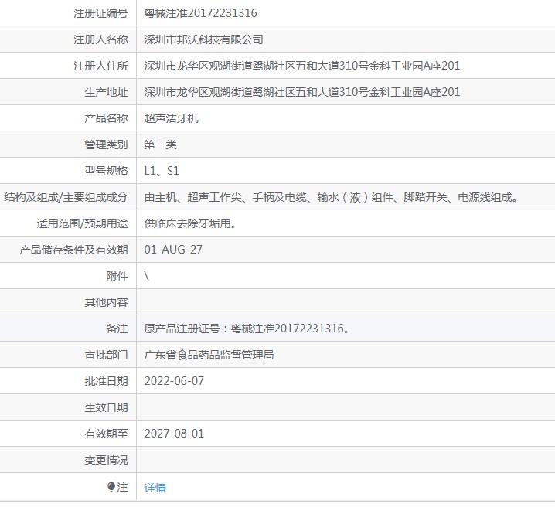
Task: Click the 生产地址 label
Action: tap(106, 92)
